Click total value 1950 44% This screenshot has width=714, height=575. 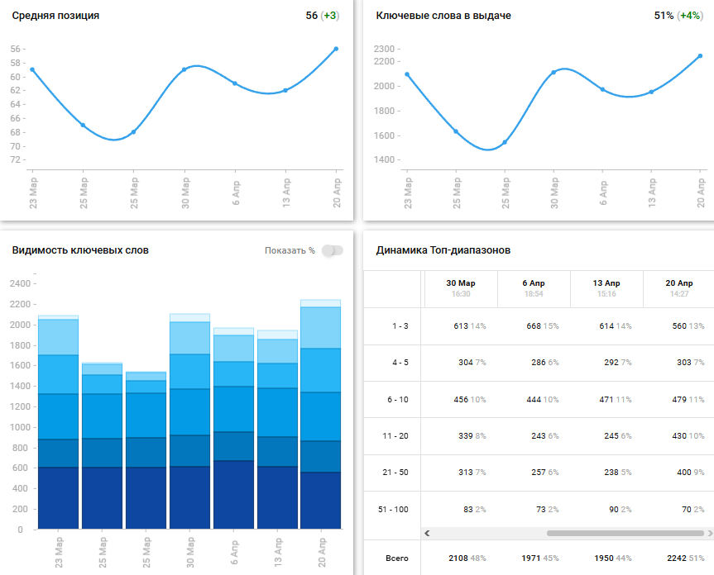point(613,558)
